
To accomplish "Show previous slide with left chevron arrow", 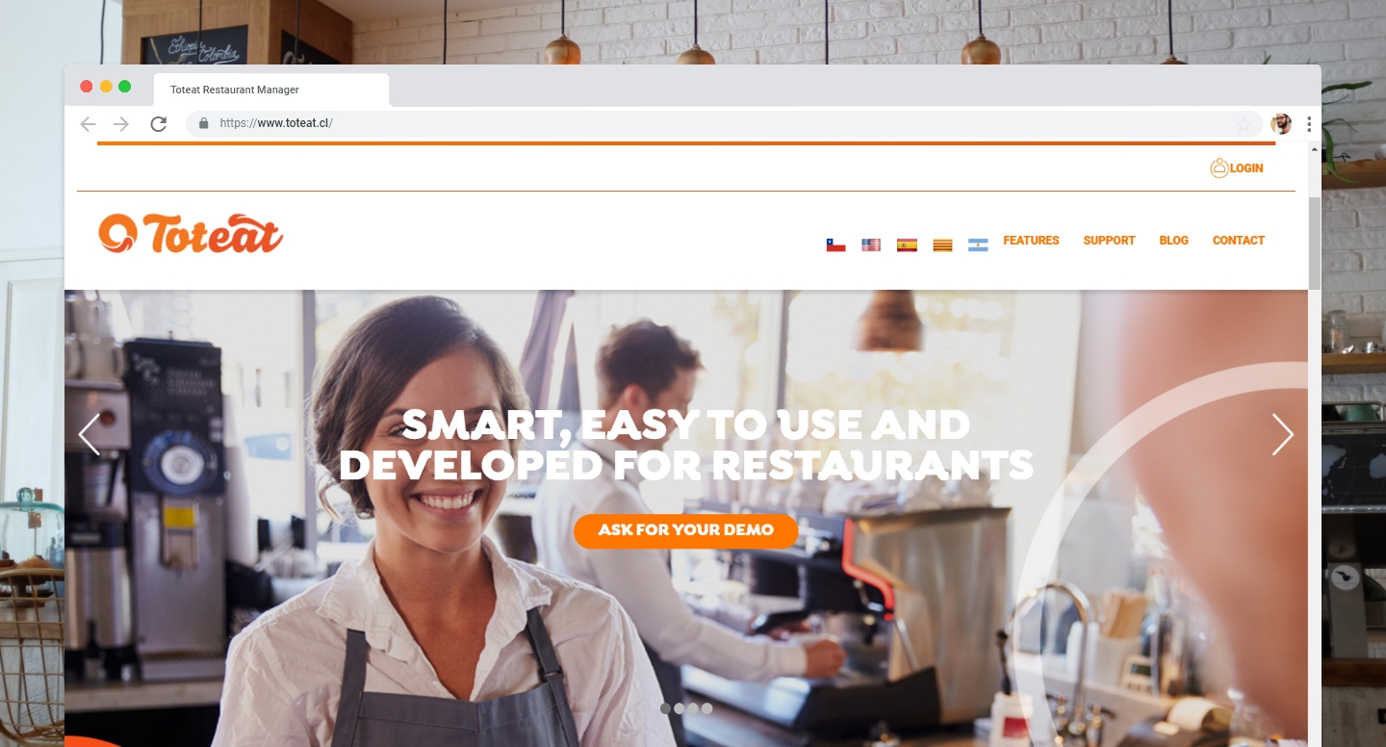I will pos(90,434).
